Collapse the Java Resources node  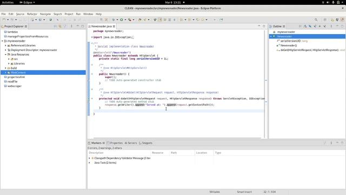6,54
